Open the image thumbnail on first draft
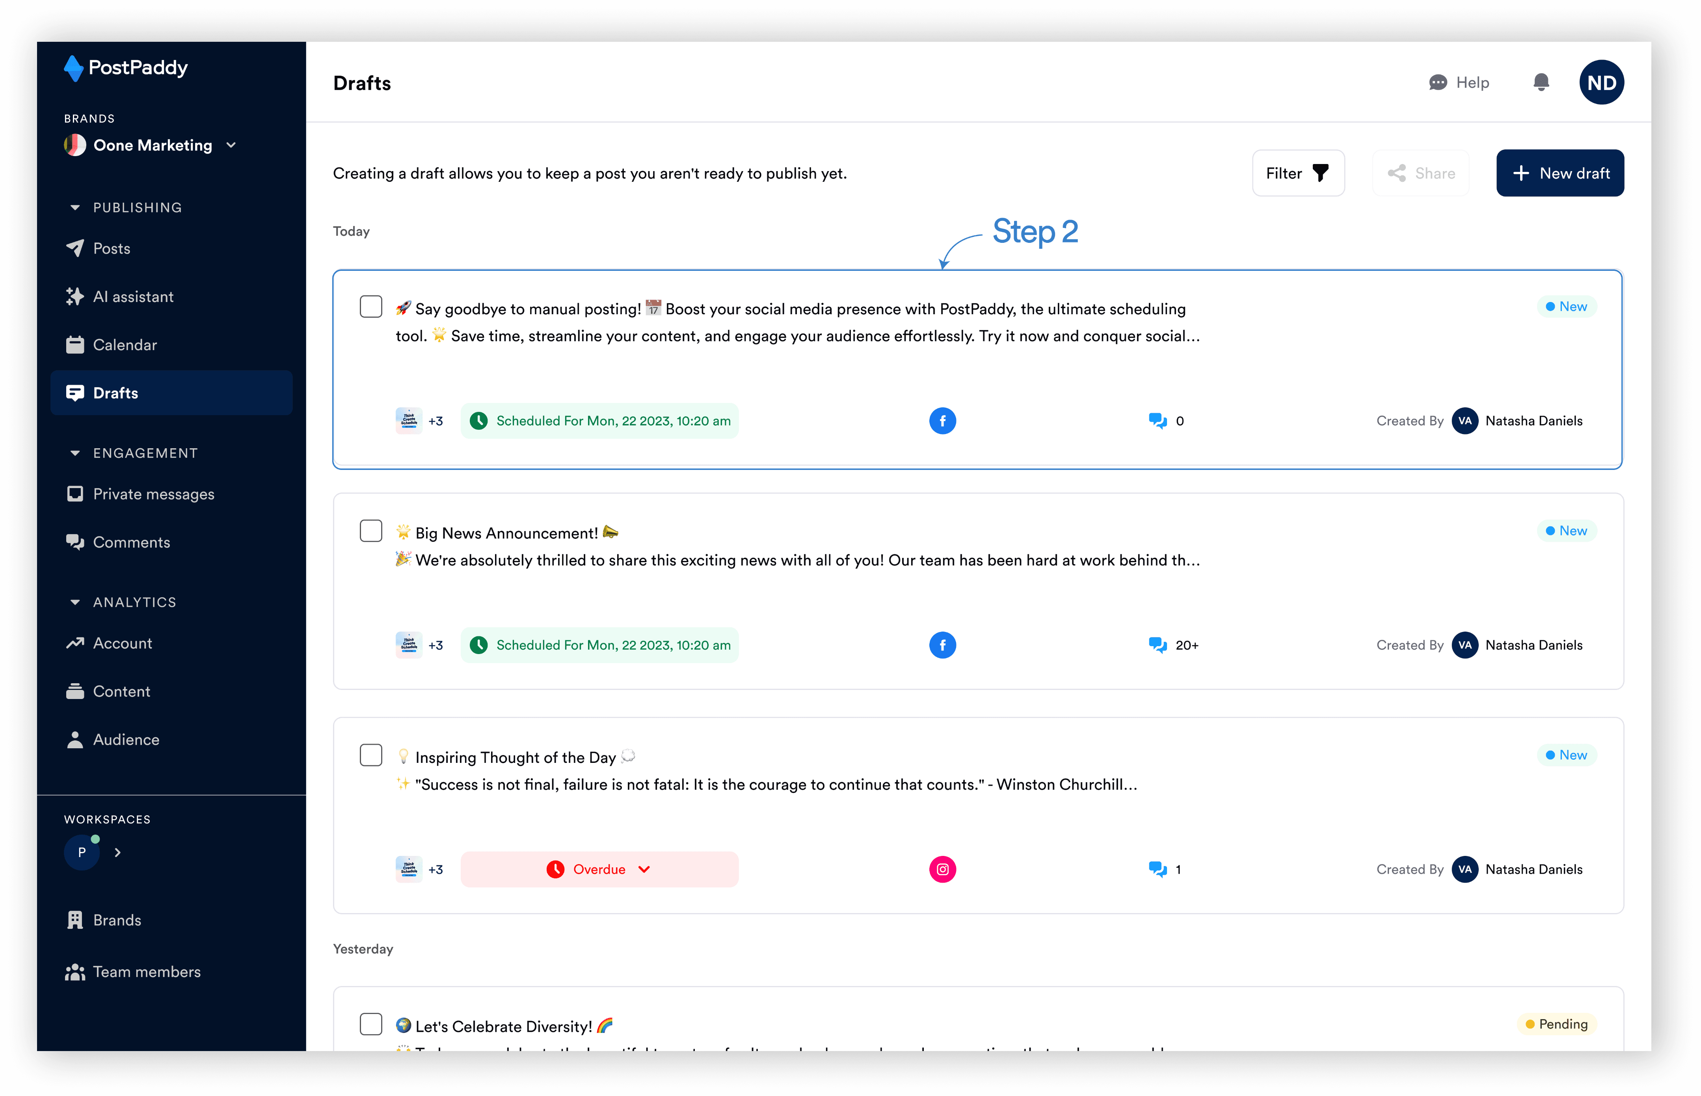The image size is (1701, 1096). click(x=408, y=421)
